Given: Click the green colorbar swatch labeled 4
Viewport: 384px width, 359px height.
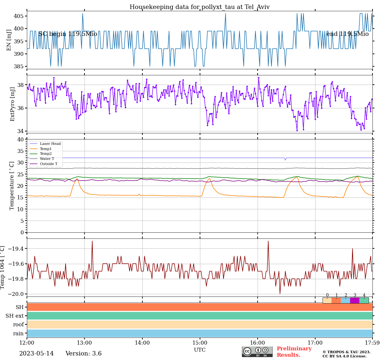Looking at the screenshot, I should (364, 300).
